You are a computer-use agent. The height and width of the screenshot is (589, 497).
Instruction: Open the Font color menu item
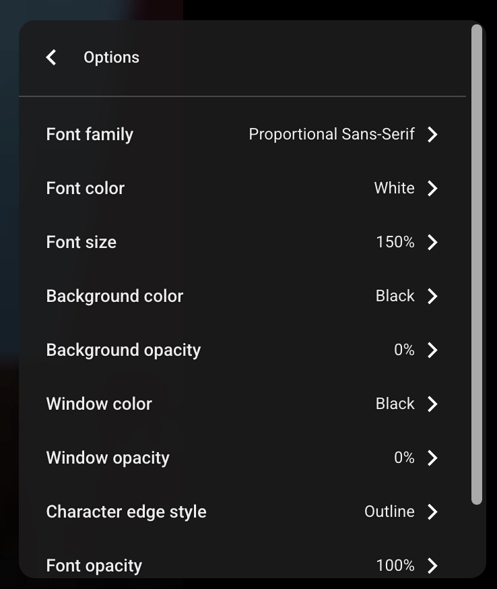[242, 188]
